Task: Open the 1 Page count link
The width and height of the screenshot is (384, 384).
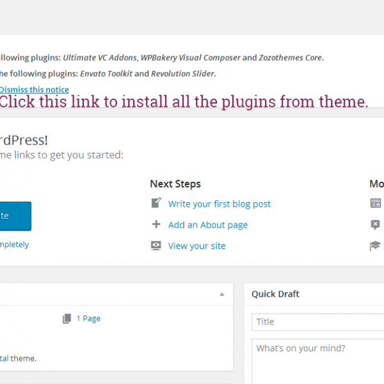Action: [x=88, y=318]
